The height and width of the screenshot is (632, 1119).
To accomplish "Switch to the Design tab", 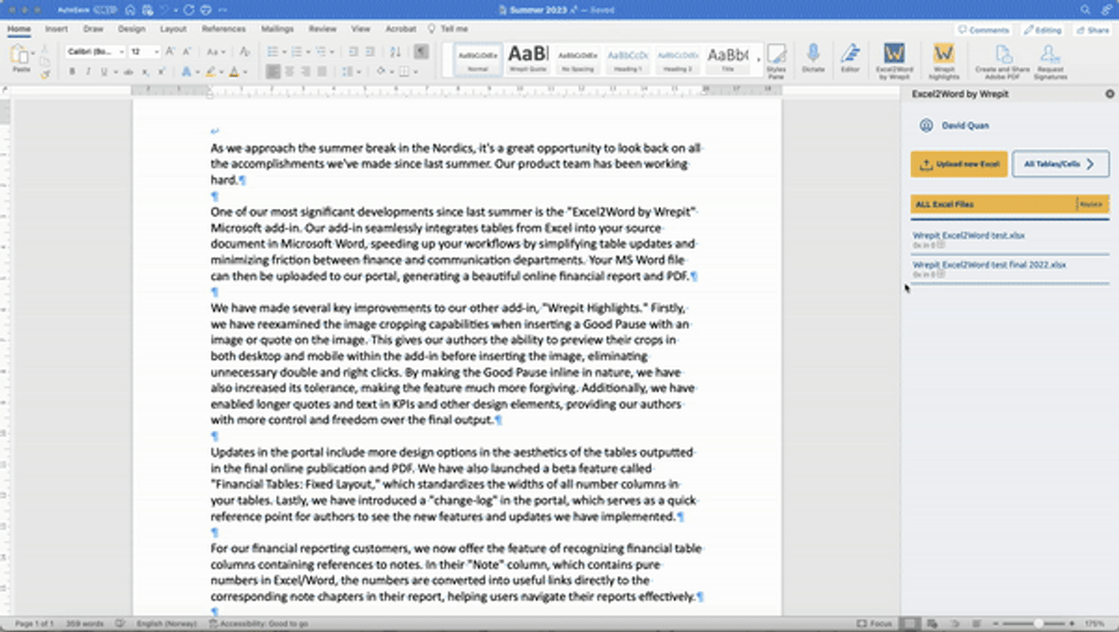I will (131, 29).
